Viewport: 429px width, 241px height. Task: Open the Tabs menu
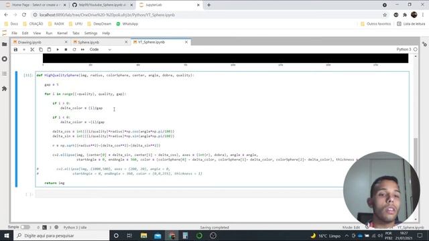76,33
